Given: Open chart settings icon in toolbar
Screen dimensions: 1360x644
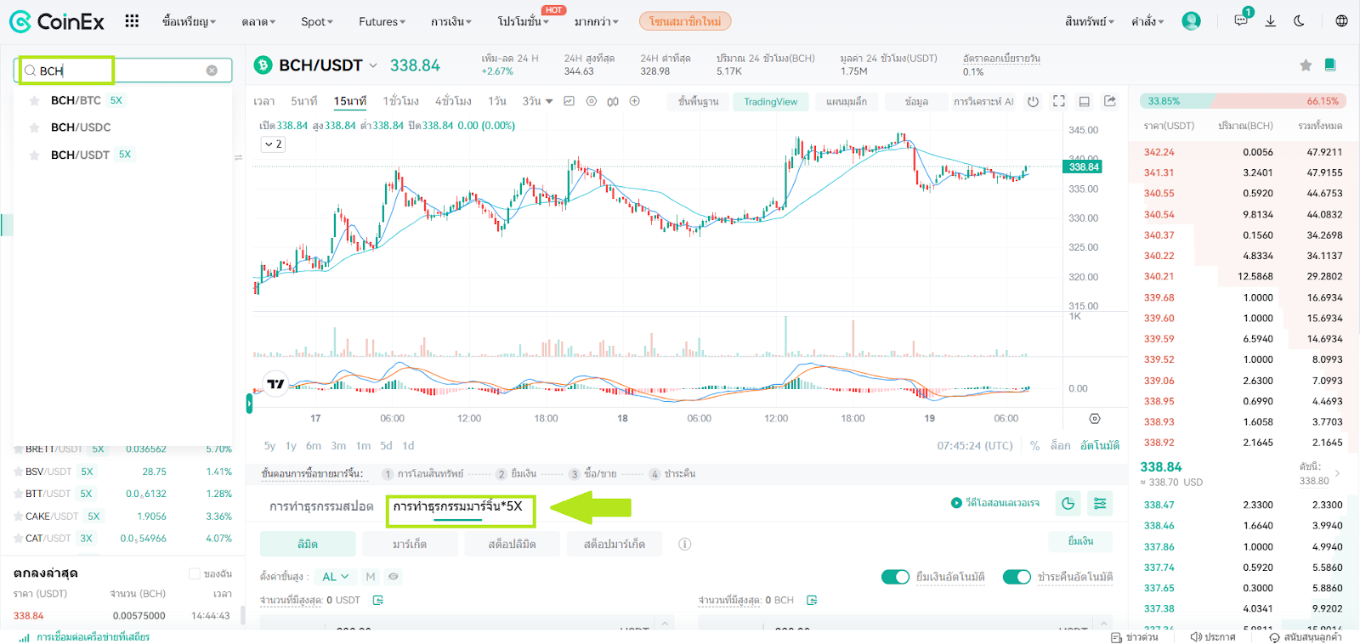Looking at the screenshot, I should [592, 101].
